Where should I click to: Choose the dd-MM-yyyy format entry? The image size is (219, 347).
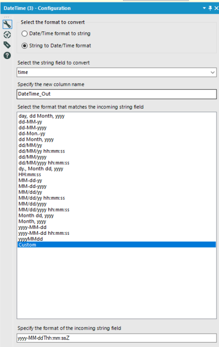32,127
